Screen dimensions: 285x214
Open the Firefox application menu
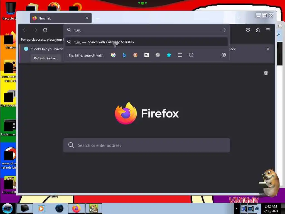268,30
